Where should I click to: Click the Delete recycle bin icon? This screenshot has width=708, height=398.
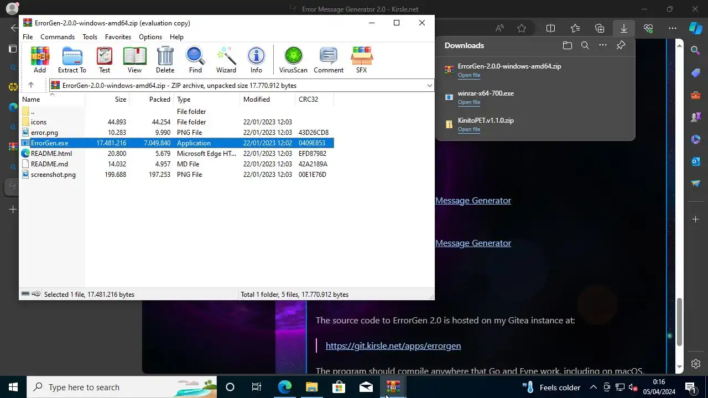point(165,60)
